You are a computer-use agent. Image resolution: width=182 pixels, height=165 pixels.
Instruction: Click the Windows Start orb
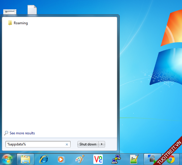click(7, 159)
